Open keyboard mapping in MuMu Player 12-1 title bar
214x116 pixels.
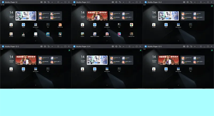[x=113, y=2]
